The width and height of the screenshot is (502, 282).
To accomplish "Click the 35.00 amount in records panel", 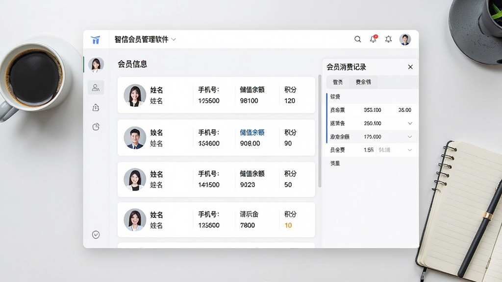I will click(x=404, y=110).
